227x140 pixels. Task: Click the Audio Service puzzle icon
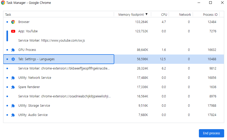(13, 115)
